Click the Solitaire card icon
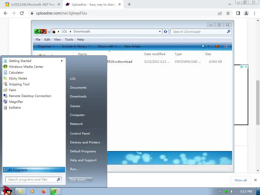Image resolution: width=260 pixels, height=195 pixels. [x=5, y=107]
